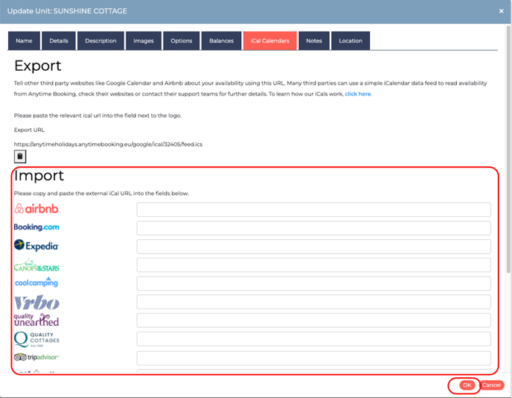This screenshot has height=398, width=512.
Task: Select the export feed.ics URL text
Action: coord(108,145)
